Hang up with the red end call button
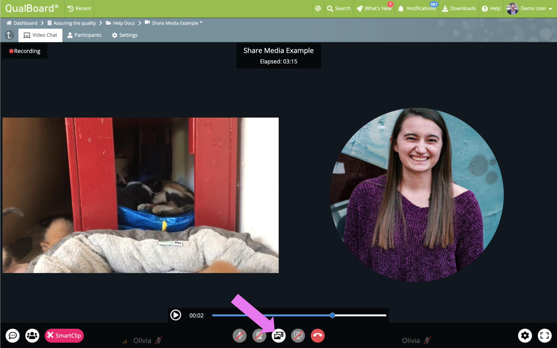This screenshot has width=557, height=348. tap(318, 335)
